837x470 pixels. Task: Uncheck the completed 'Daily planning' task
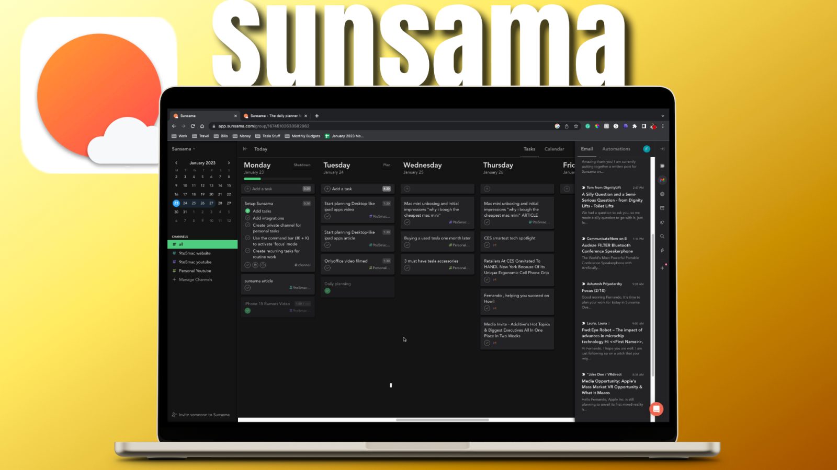tap(327, 291)
